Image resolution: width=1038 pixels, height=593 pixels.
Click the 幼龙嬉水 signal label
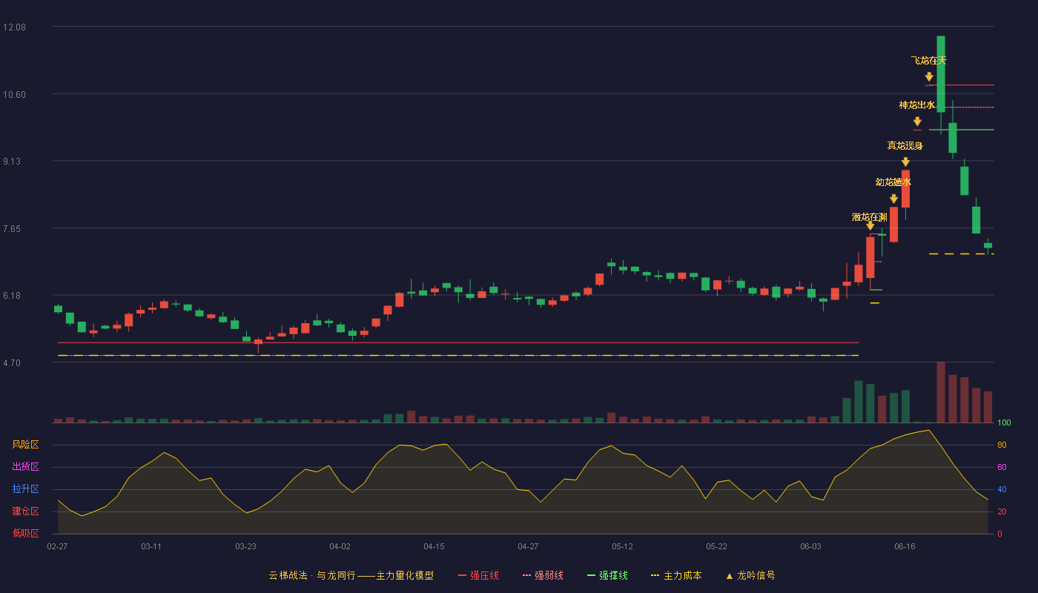coord(893,182)
